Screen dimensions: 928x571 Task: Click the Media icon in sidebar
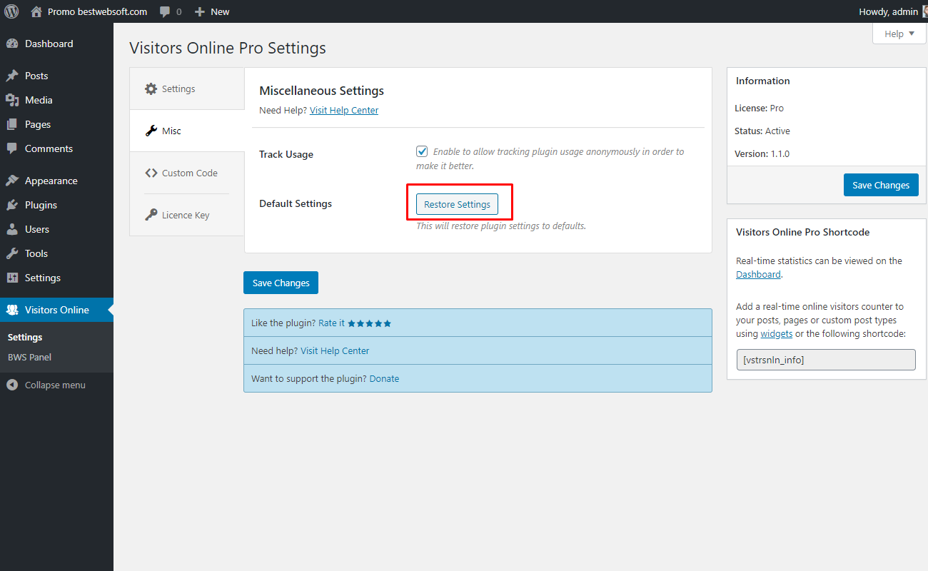click(x=12, y=100)
